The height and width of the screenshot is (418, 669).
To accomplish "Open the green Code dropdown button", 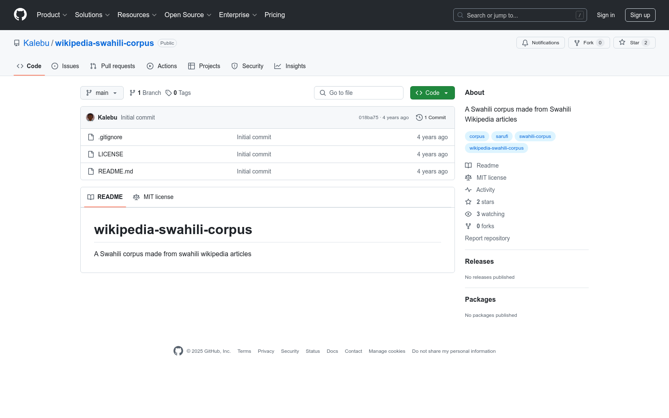I will point(432,93).
